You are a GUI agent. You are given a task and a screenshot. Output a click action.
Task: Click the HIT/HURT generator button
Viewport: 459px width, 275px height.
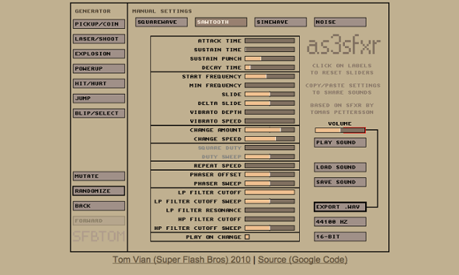tap(99, 84)
